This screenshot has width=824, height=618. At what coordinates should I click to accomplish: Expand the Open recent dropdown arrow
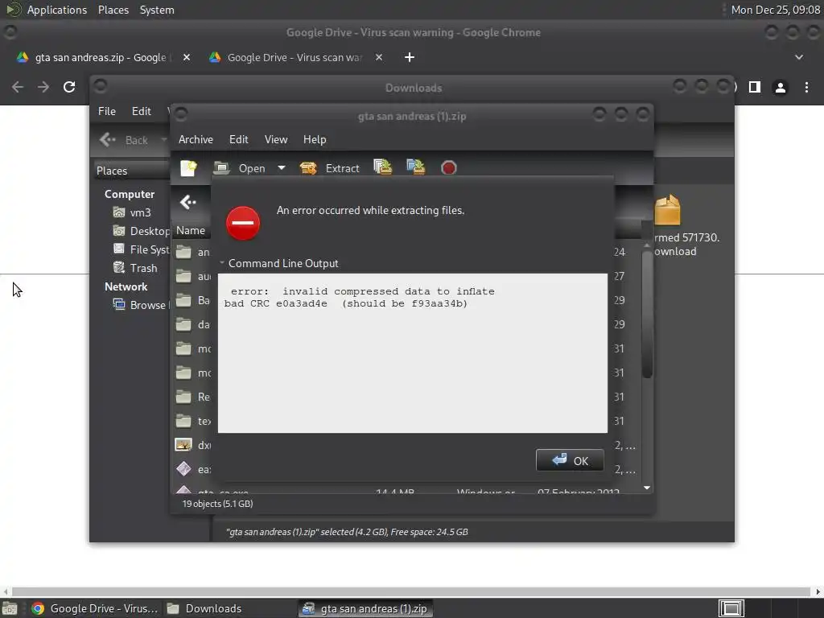click(x=282, y=168)
